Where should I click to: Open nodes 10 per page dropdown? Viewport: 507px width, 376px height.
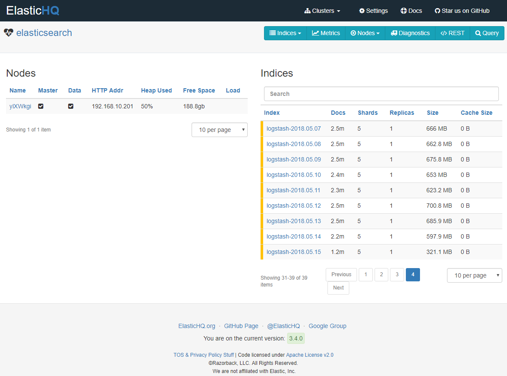[x=219, y=130]
